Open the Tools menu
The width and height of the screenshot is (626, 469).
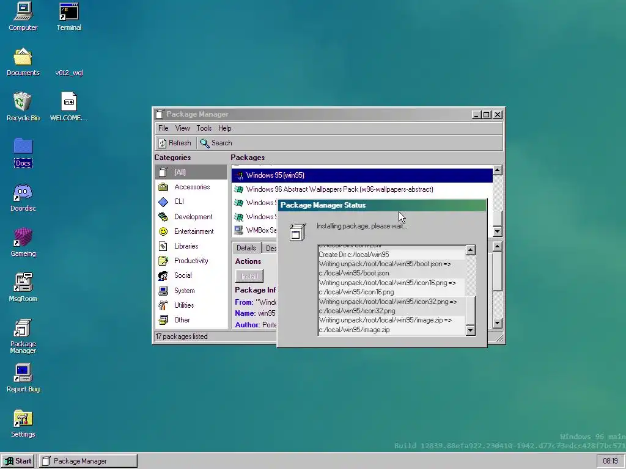click(204, 128)
